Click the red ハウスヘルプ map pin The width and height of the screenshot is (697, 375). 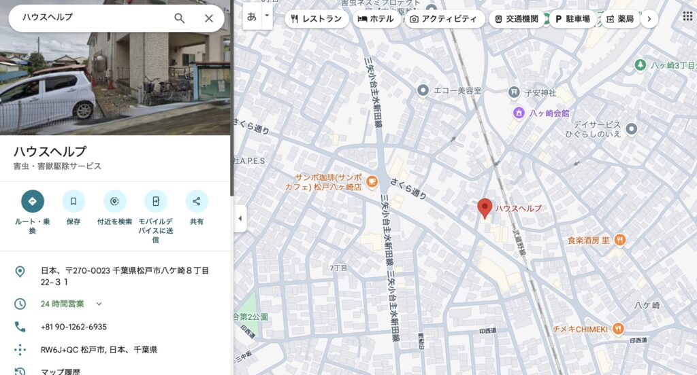485,208
